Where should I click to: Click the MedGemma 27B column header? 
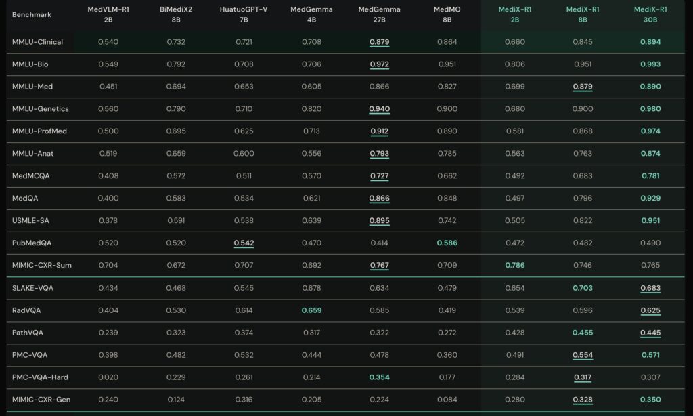379,14
